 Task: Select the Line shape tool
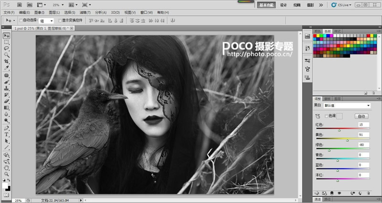coord(6,147)
